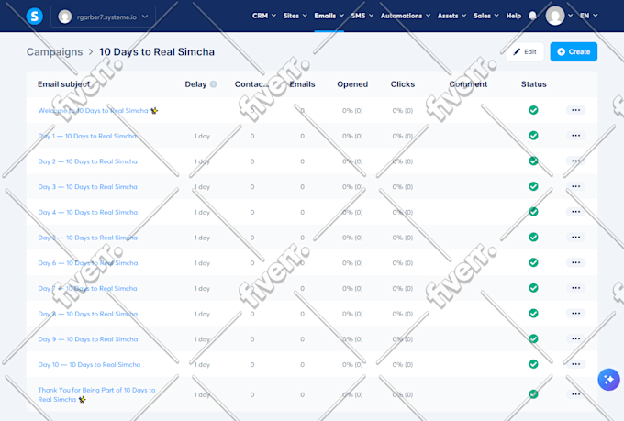
Task: Open actions menu for Thank You email
Action: [x=575, y=394]
